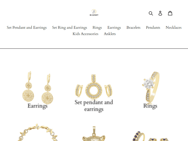Viewport: 188px width, 141px height.
Task: Open Kids Accessories navigation item
Action: [x=85, y=34]
